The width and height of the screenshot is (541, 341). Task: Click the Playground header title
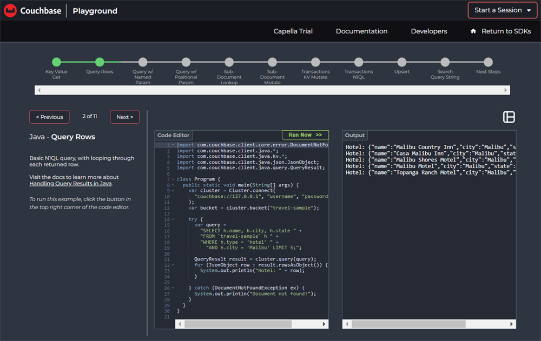95,11
